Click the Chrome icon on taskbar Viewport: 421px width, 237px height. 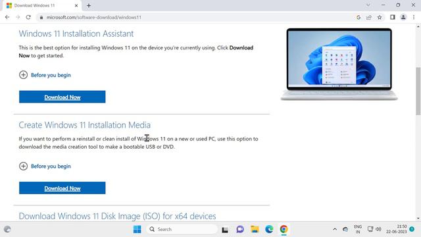(x=284, y=229)
